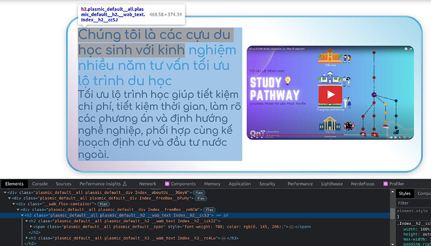The height and width of the screenshot is (246, 431).
Task: Click the Elements panel vertical scrollbar thumb
Action: pos(393,214)
